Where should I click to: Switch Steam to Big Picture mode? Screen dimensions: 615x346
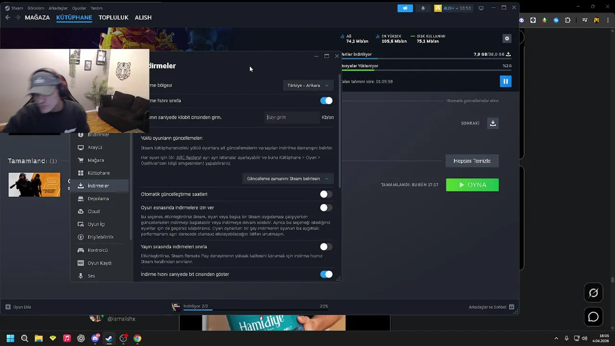tap(481, 8)
